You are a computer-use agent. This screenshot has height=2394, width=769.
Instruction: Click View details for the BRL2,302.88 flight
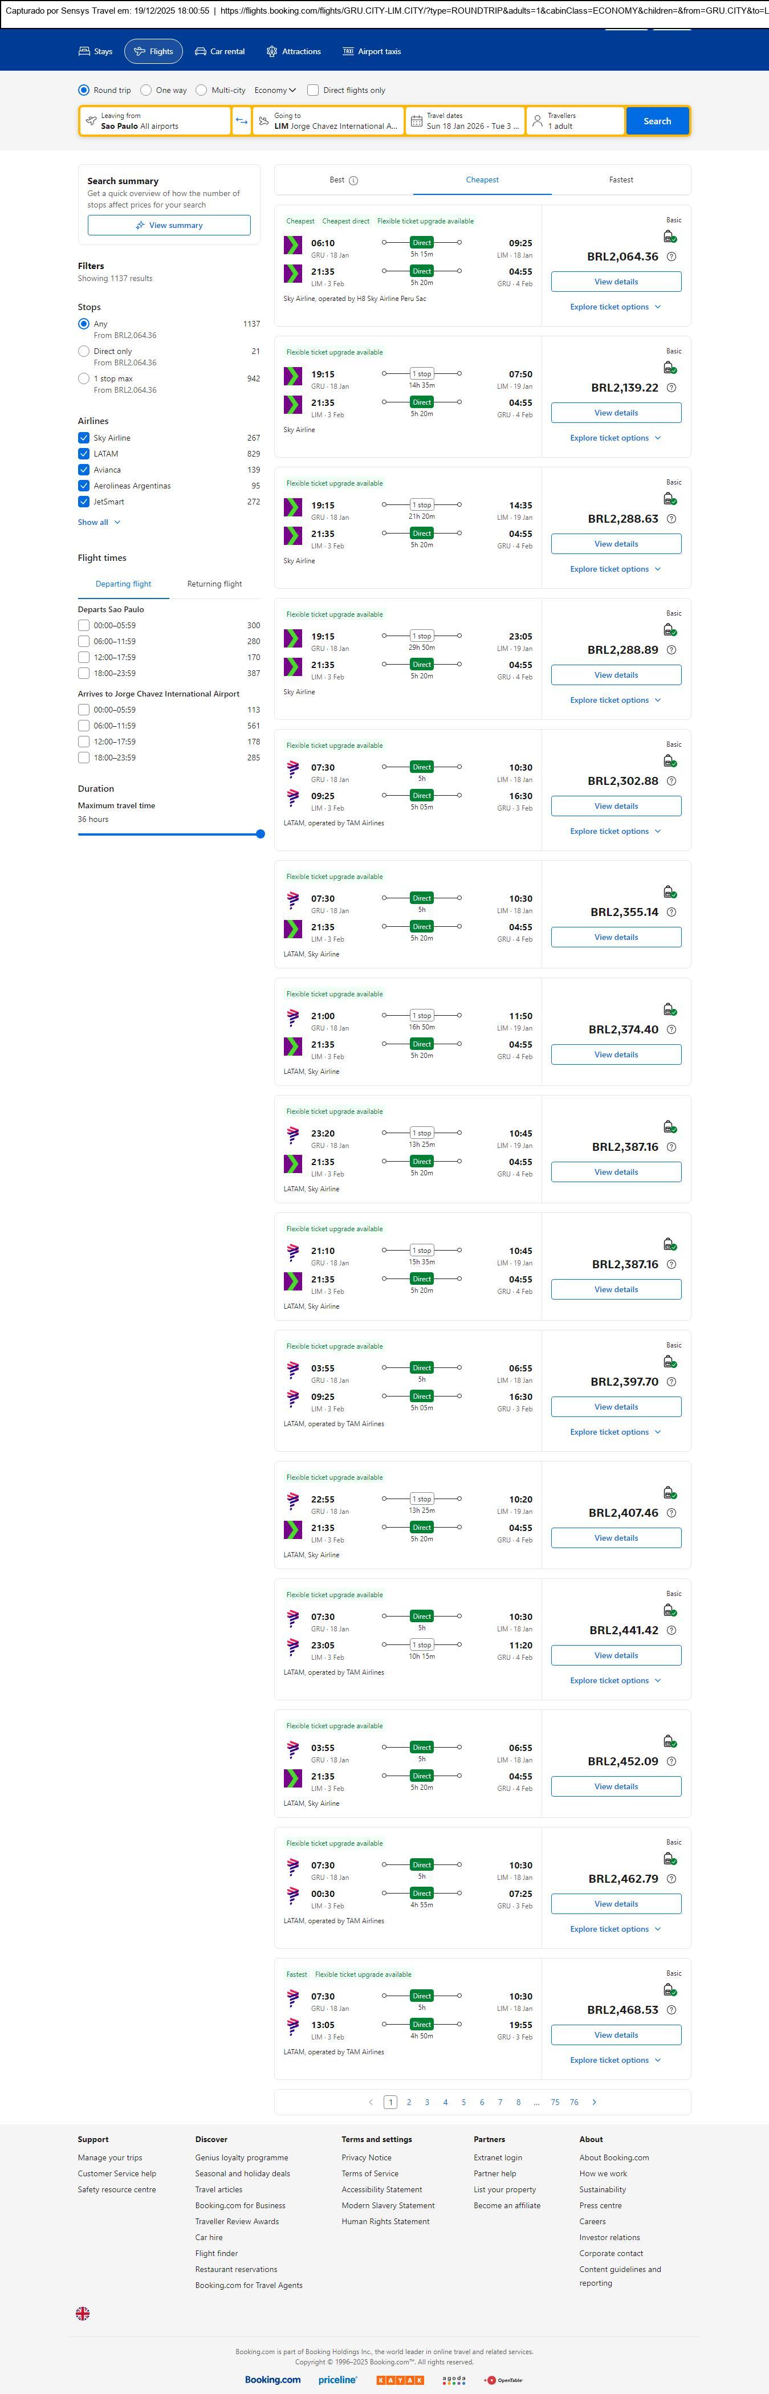[x=616, y=807]
